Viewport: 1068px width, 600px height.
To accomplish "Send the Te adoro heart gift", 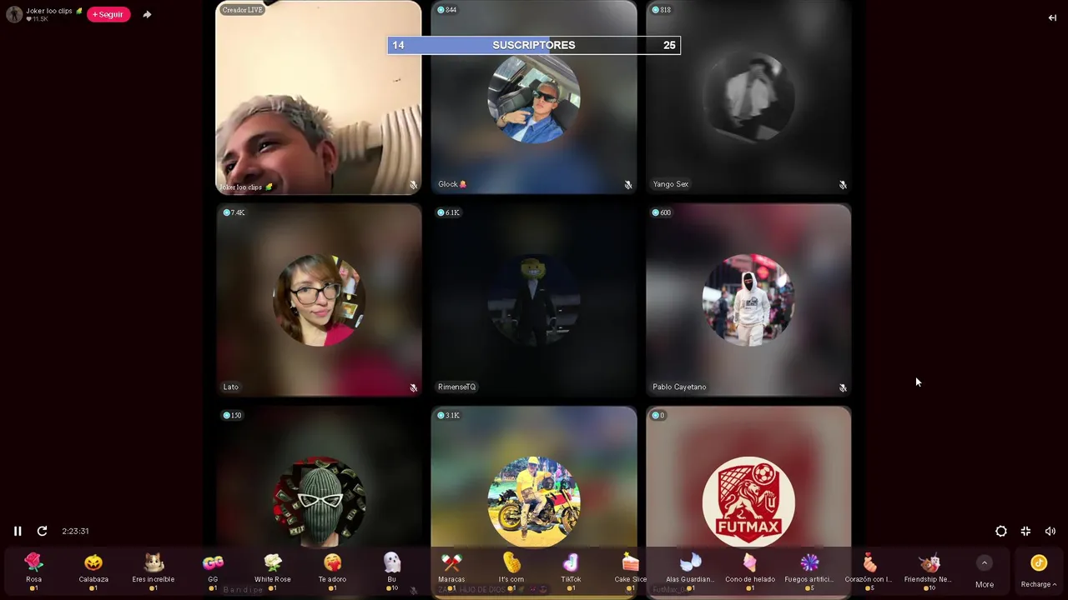I will point(332,571).
